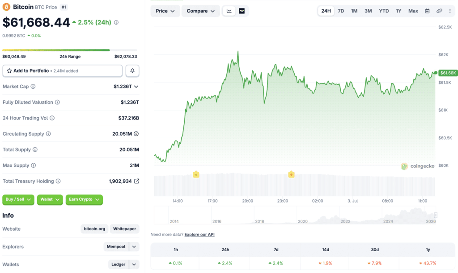Click the $60,049.49 range low value

click(14, 57)
